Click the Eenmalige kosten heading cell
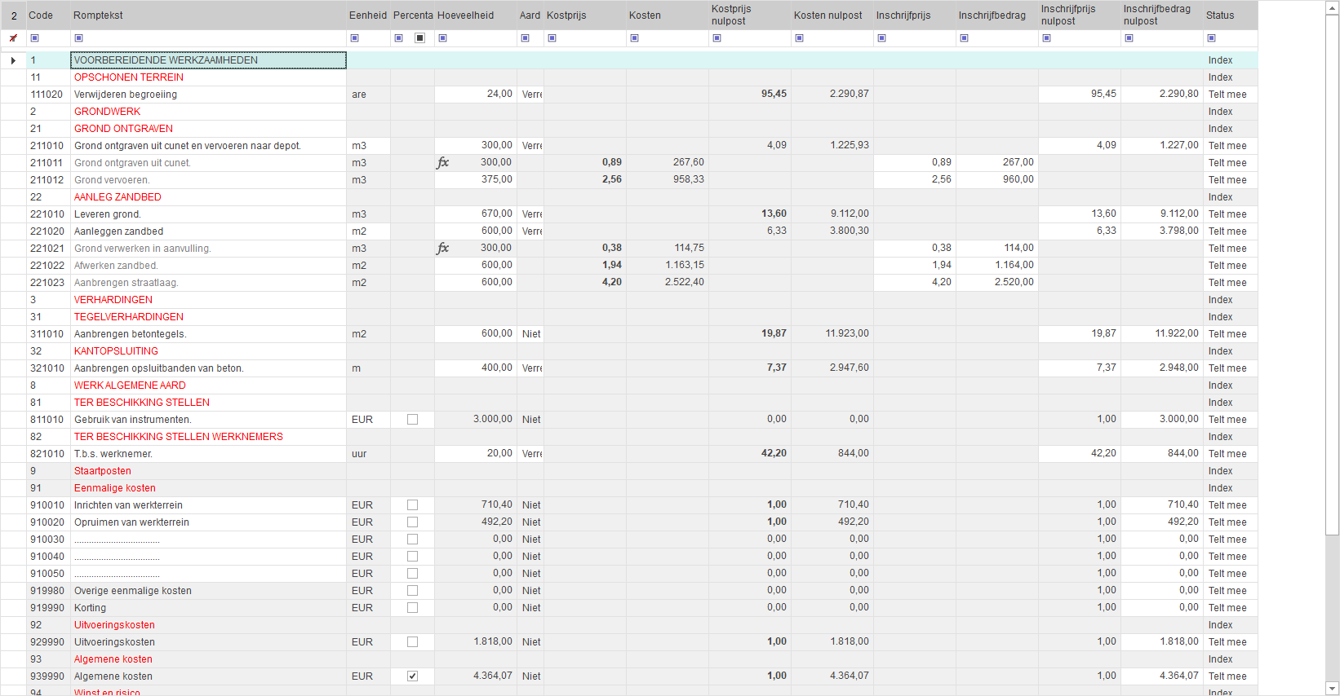 (x=208, y=488)
